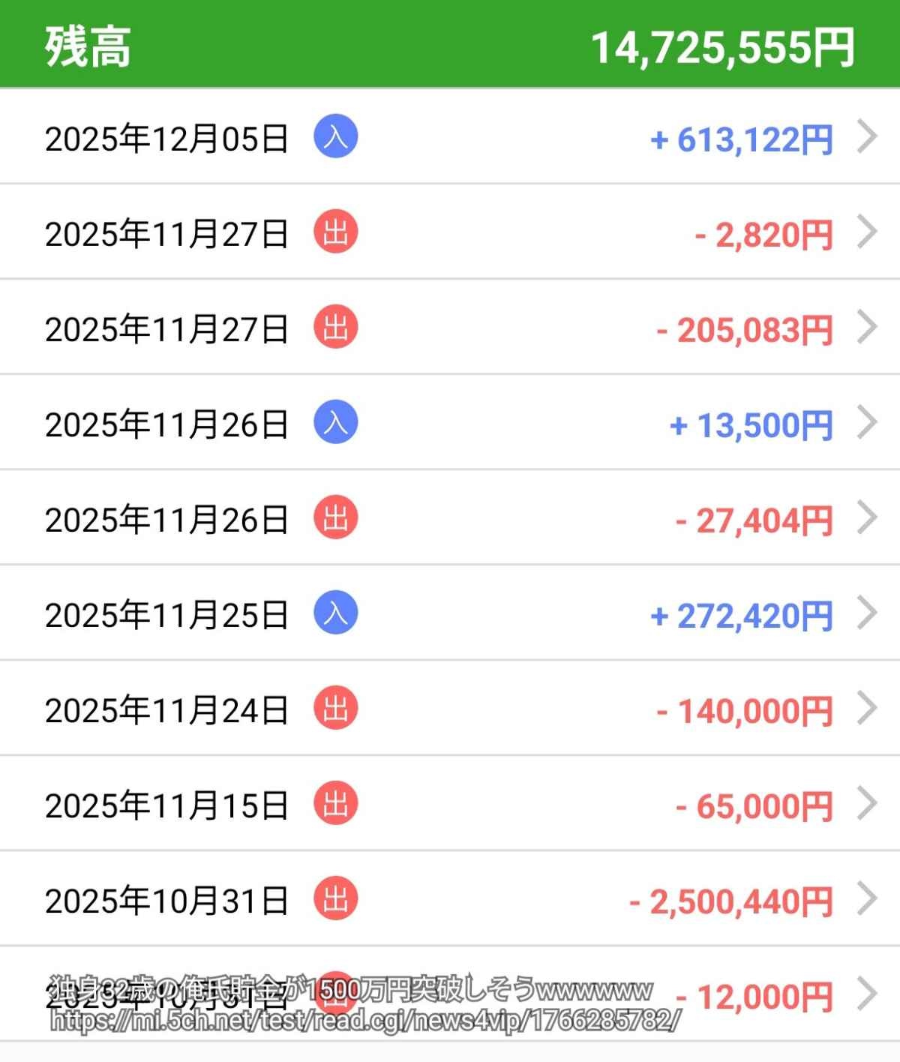Click the red withdrawal icon for November 24
Viewport: 900px width, 1062px height.
click(335, 709)
